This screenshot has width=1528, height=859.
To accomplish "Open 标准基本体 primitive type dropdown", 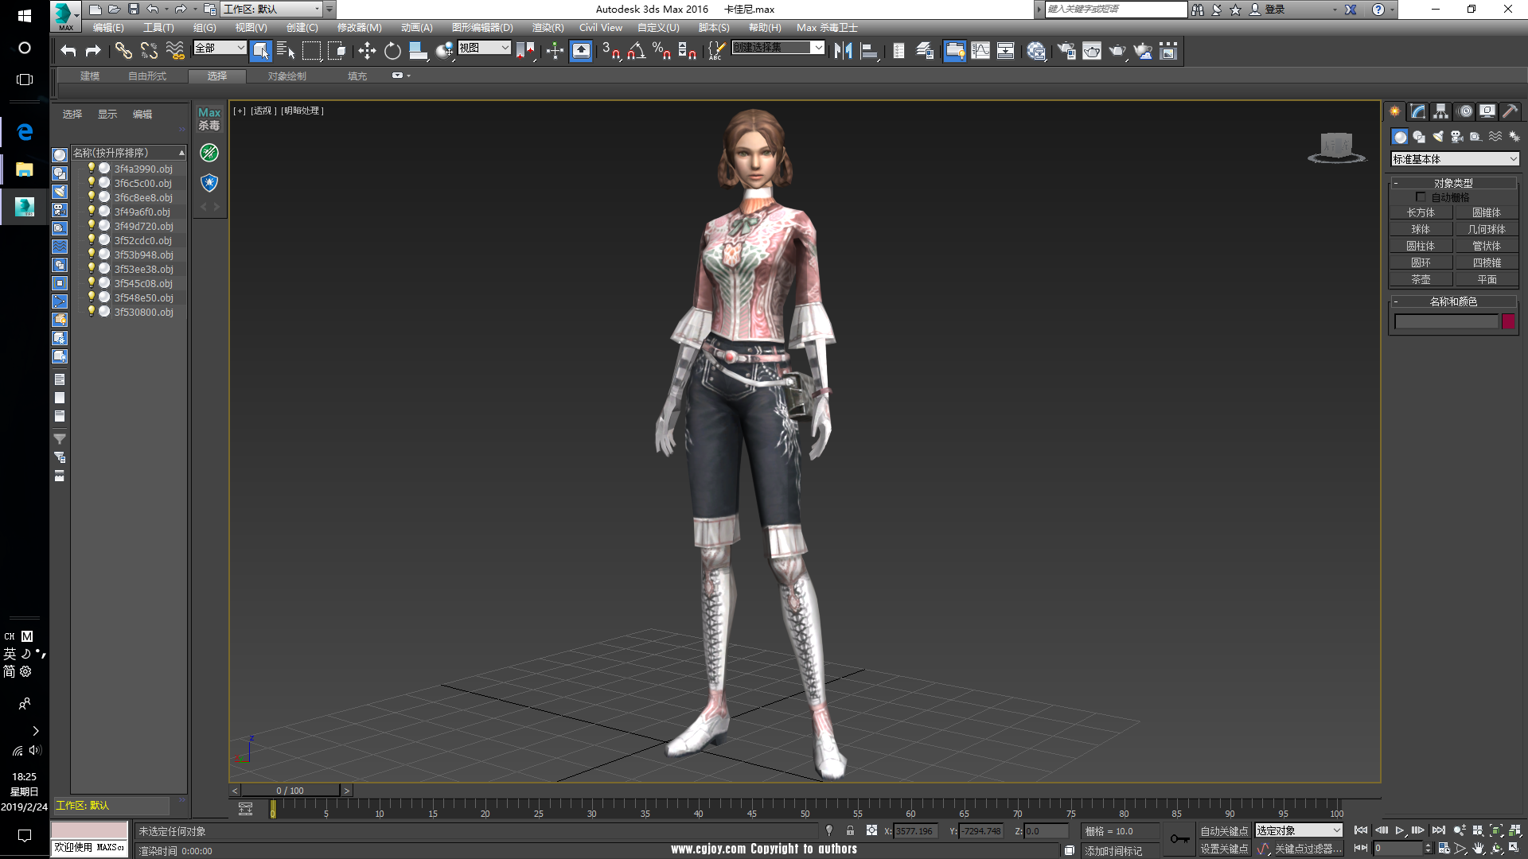I will click(x=1455, y=159).
